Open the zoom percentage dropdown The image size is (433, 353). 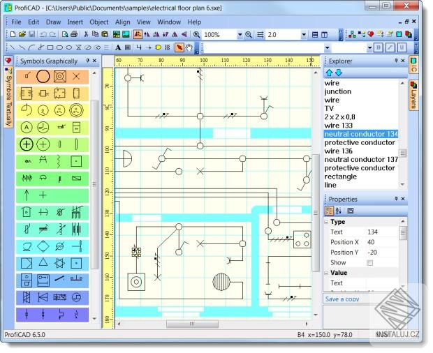point(240,34)
